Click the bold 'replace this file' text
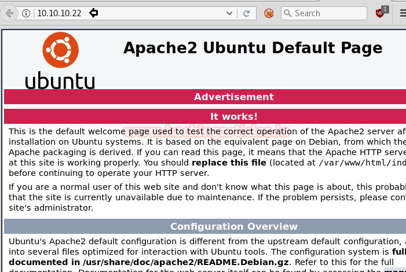 click(x=229, y=163)
